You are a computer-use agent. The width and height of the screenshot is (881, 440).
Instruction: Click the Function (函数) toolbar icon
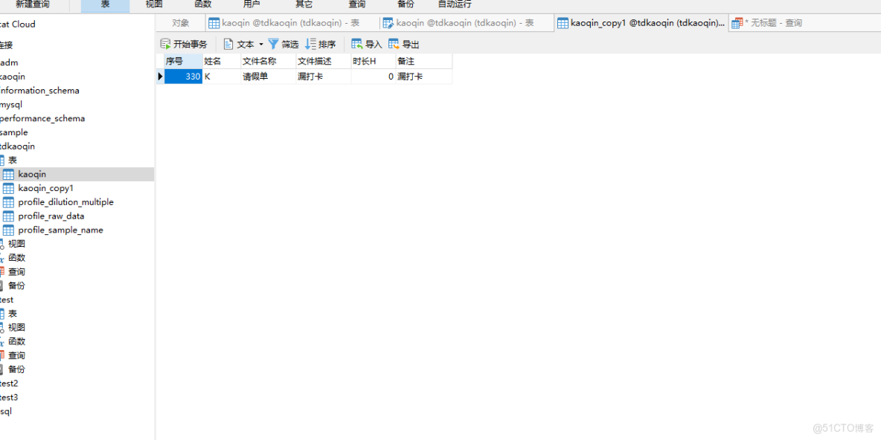point(202,4)
